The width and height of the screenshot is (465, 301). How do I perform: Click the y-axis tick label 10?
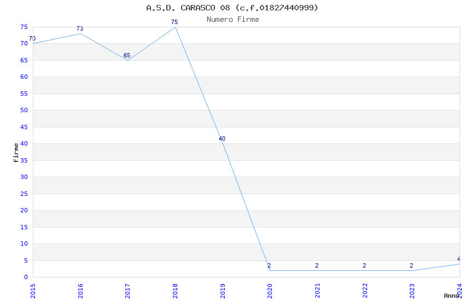pos(24,244)
